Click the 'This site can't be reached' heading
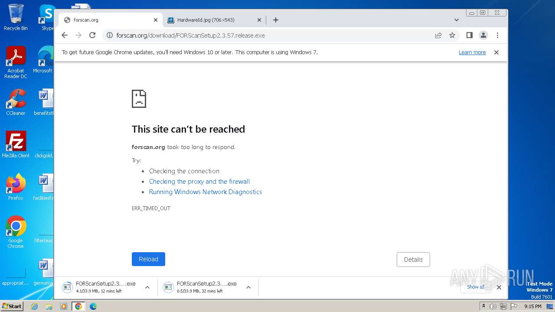The width and height of the screenshot is (555, 312). tap(188, 129)
